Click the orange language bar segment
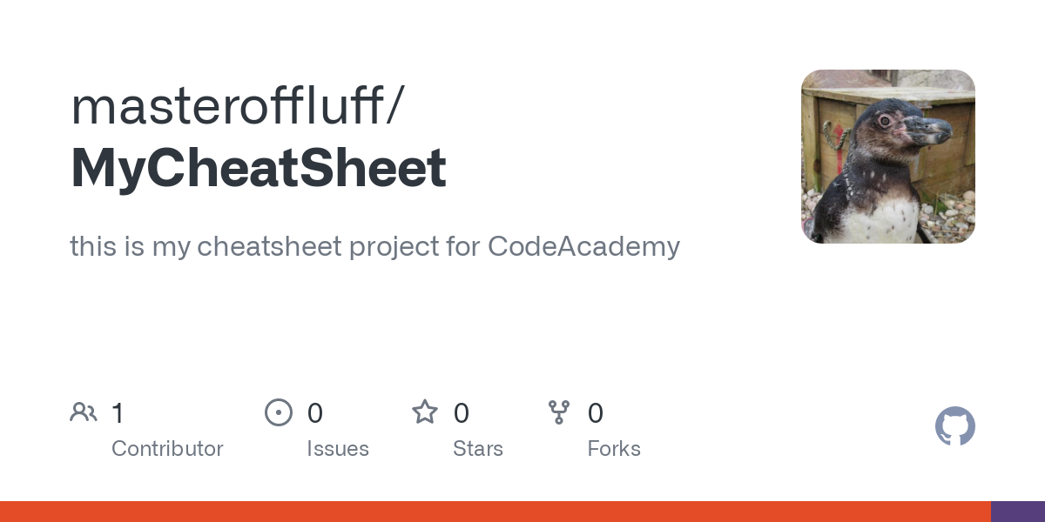The width and height of the screenshot is (1045, 522). point(496,512)
